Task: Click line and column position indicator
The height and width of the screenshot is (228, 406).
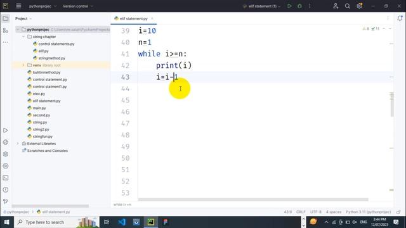Action: (x=287, y=212)
